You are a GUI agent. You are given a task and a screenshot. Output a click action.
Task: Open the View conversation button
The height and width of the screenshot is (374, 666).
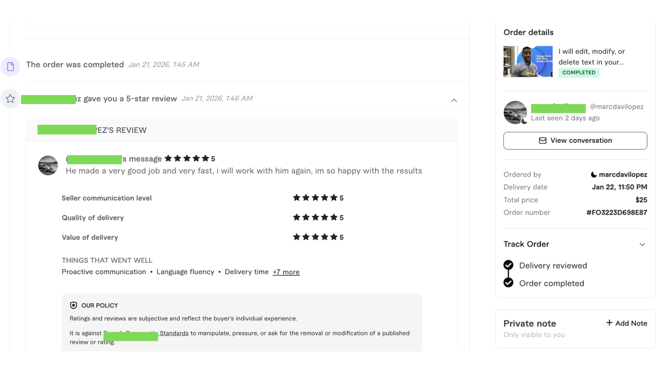click(575, 141)
